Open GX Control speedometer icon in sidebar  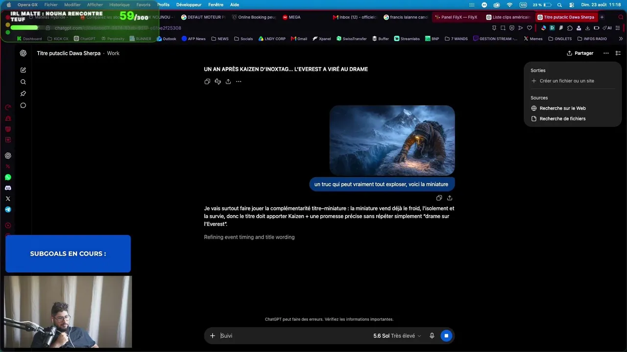[8, 108]
